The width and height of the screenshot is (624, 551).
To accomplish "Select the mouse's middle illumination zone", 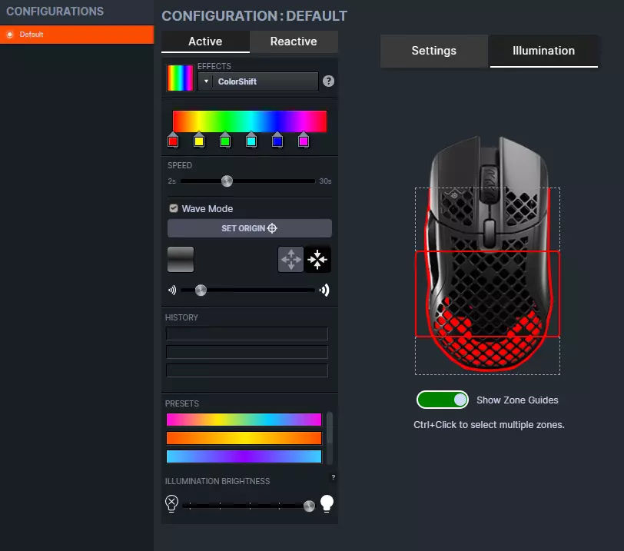I will (x=487, y=294).
